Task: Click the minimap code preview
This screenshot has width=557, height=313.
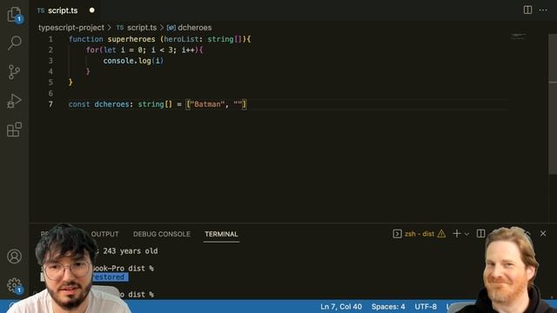Action: (518, 36)
